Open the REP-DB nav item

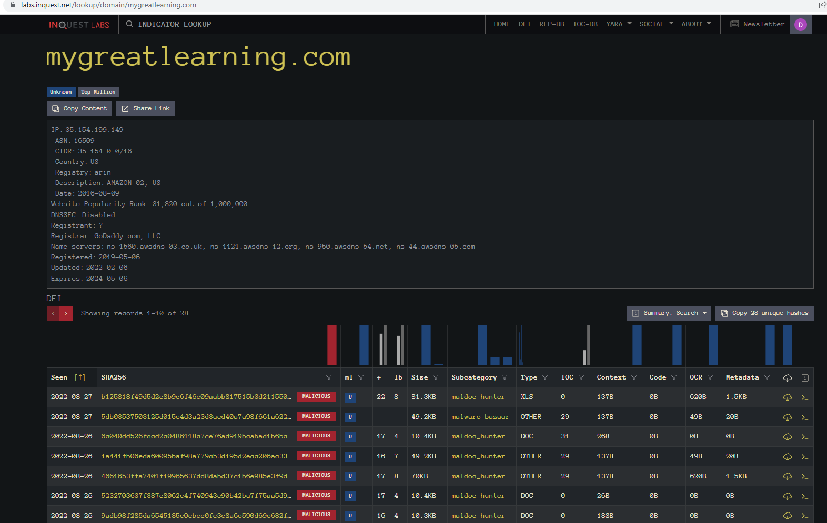[552, 24]
